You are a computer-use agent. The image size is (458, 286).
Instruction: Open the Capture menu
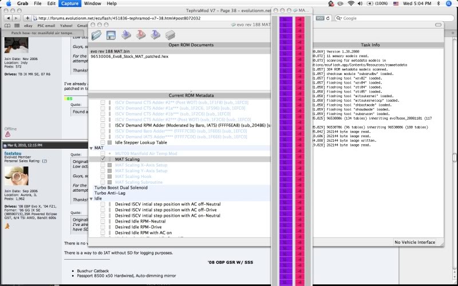(x=70, y=3)
